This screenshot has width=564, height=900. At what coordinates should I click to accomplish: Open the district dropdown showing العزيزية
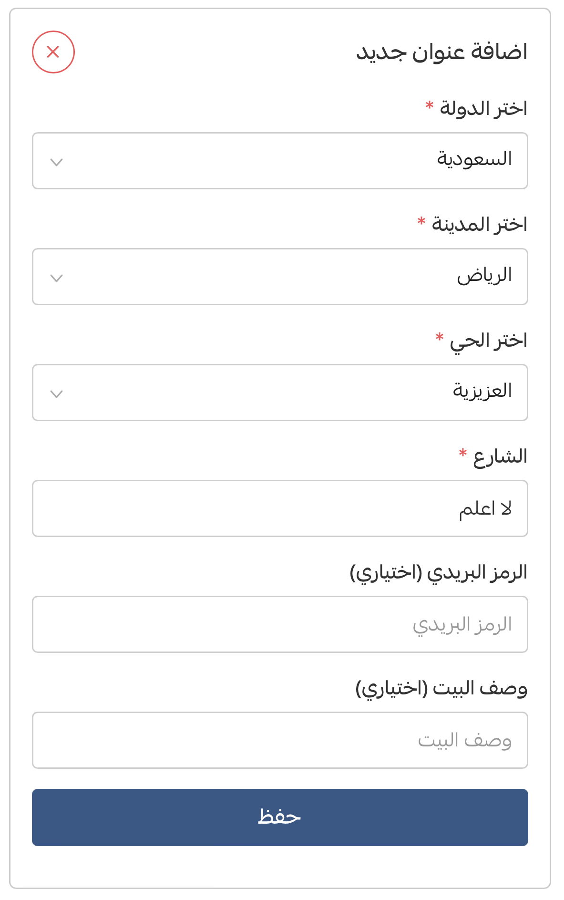coord(280,393)
